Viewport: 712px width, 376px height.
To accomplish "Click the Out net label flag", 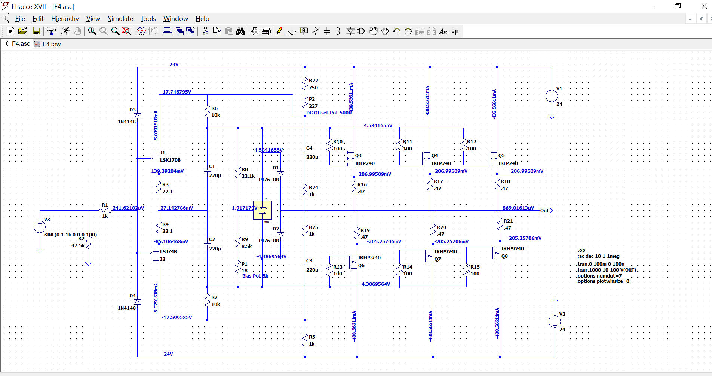I will click(x=546, y=210).
